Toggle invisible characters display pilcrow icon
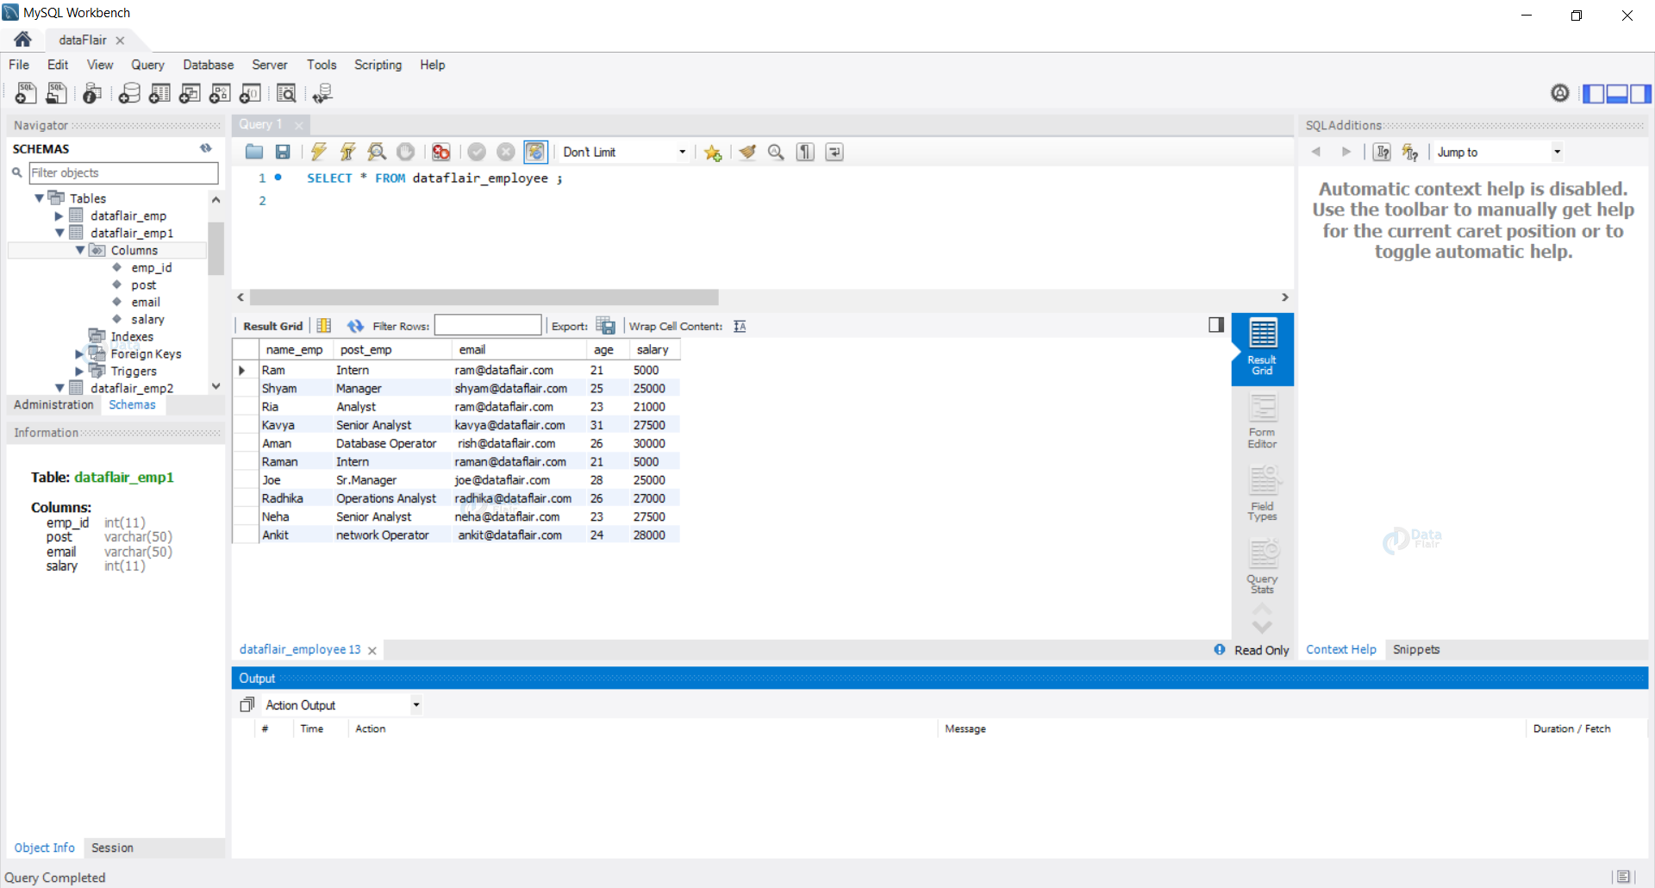1655x888 pixels. pos(805,152)
